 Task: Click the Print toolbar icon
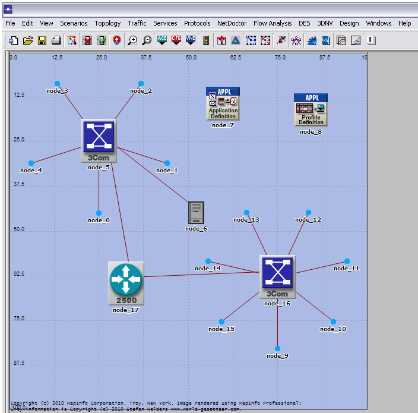(56, 40)
